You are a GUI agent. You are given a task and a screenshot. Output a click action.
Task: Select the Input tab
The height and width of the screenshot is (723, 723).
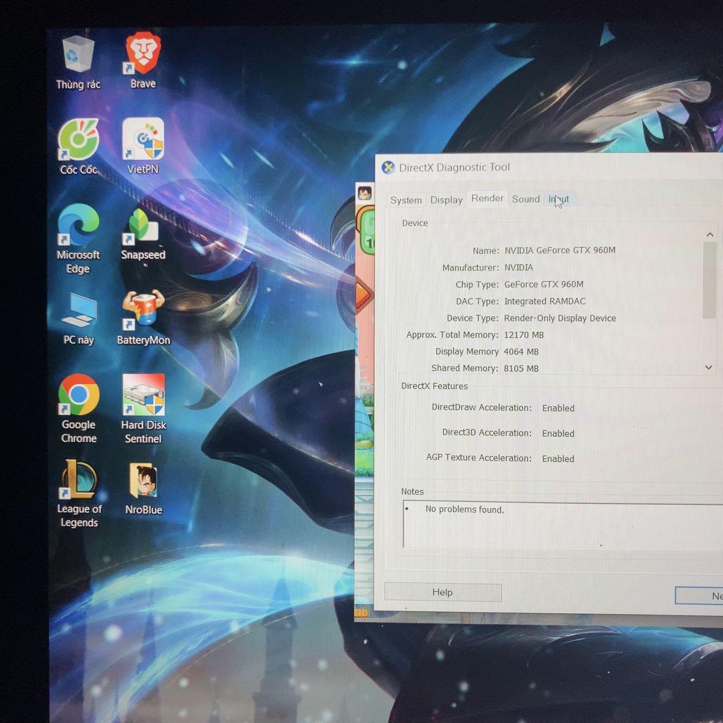click(558, 199)
